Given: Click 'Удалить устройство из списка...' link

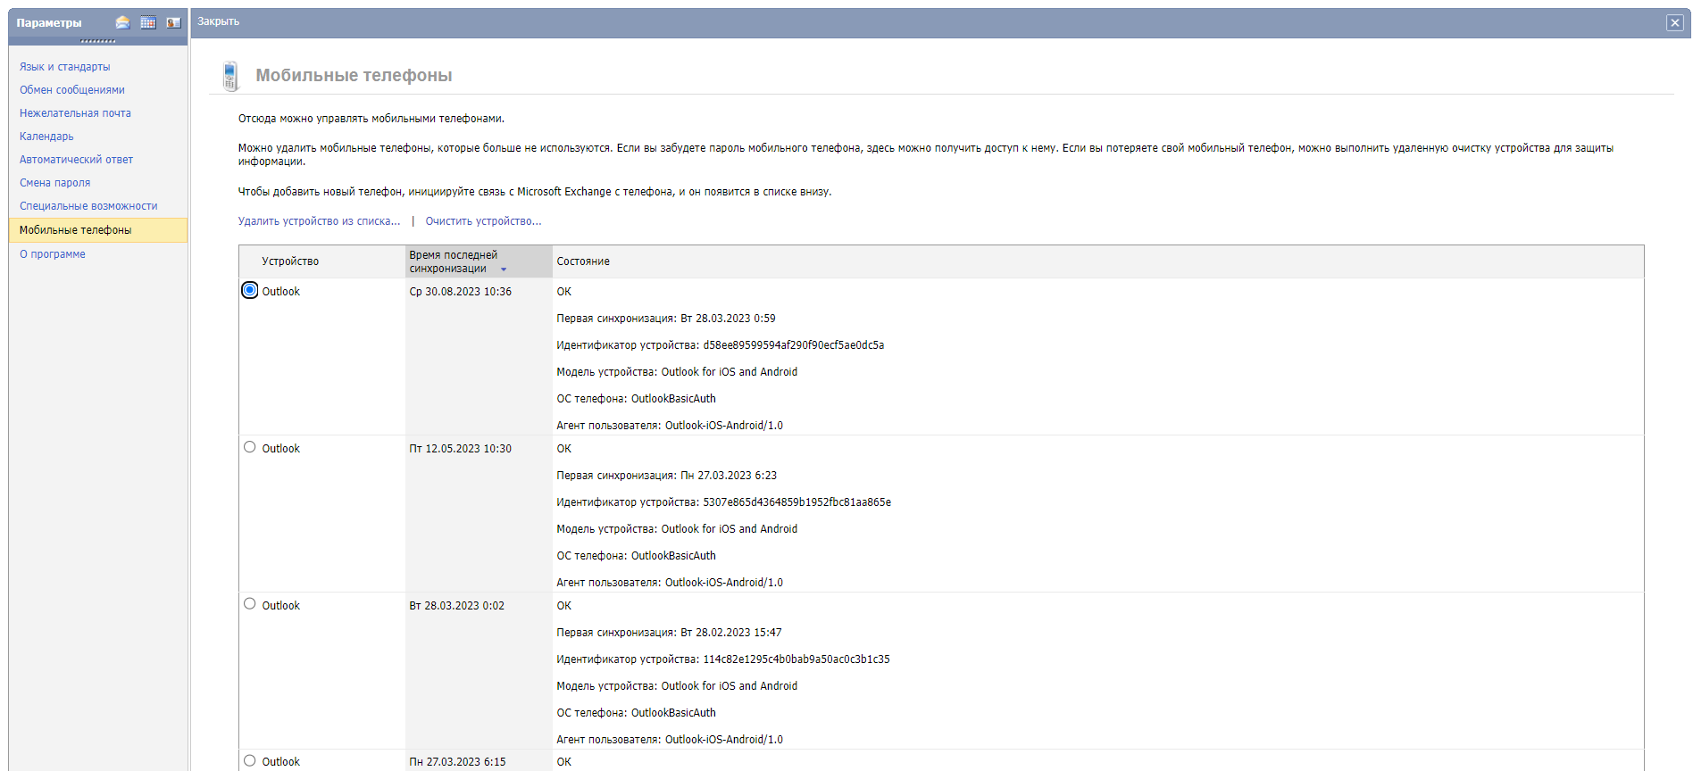Looking at the screenshot, I should [x=319, y=221].
